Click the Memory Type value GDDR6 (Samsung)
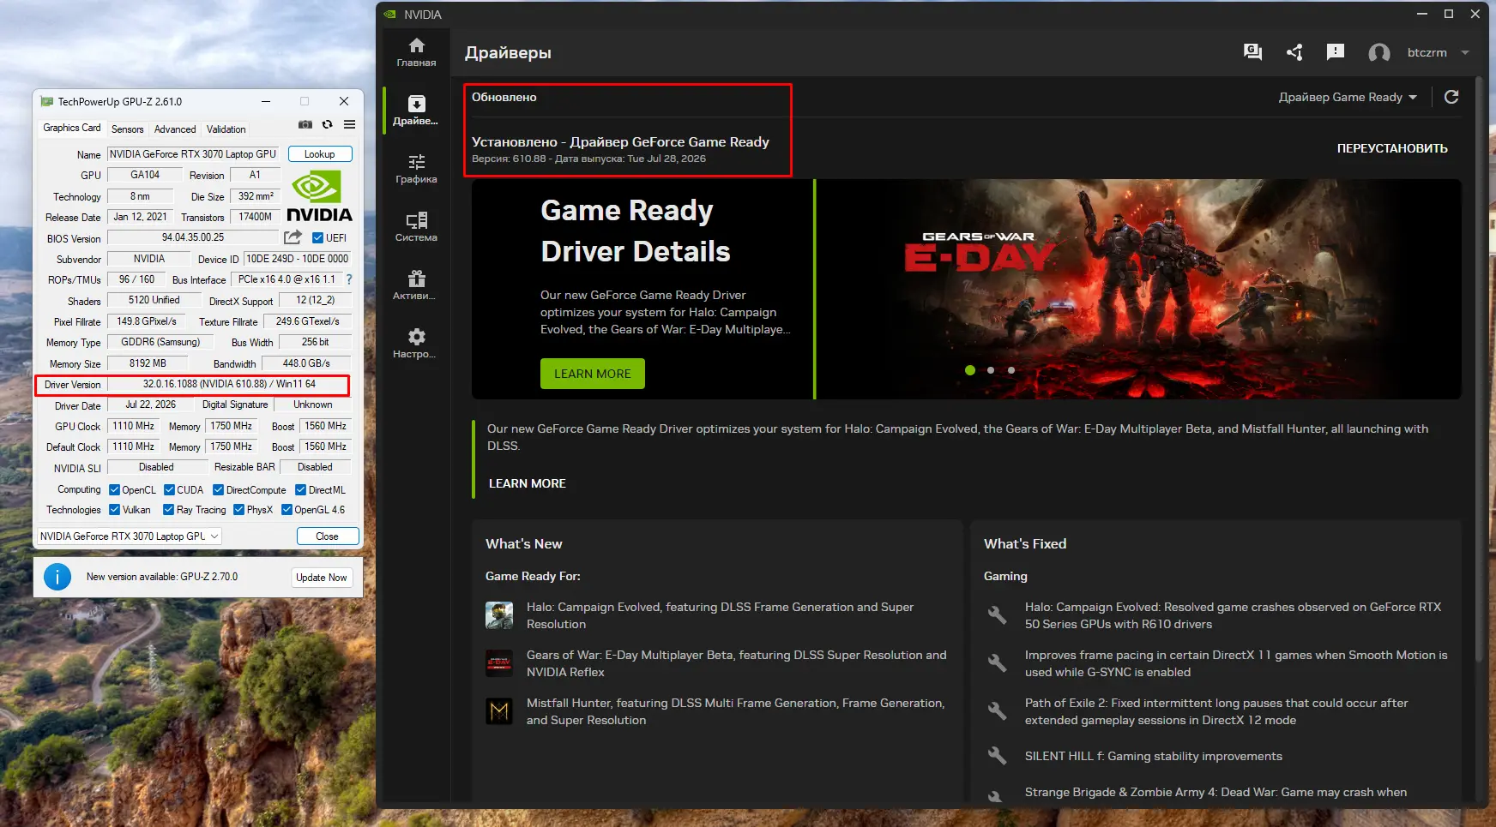This screenshot has height=827, width=1496. coord(160,342)
